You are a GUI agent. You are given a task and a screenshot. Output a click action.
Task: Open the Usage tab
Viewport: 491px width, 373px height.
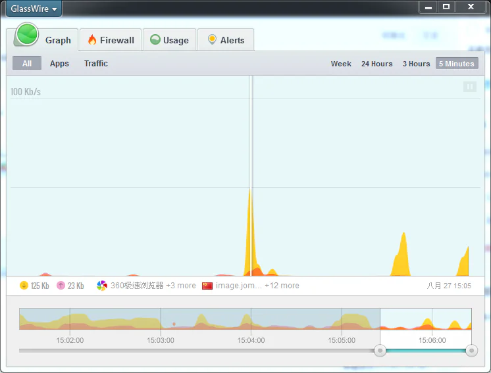169,40
